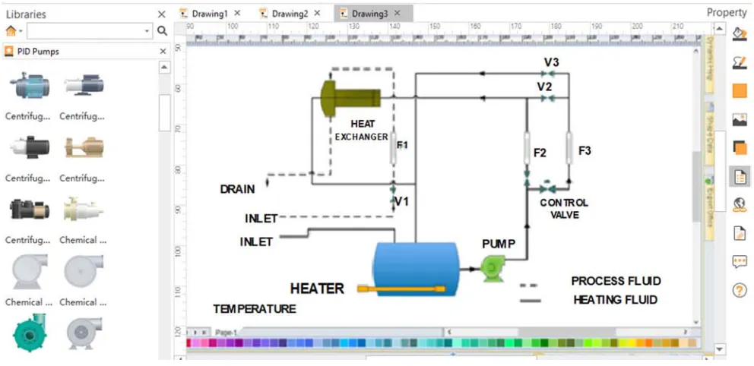Select the Page-1 sheet tab

(226, 332)
